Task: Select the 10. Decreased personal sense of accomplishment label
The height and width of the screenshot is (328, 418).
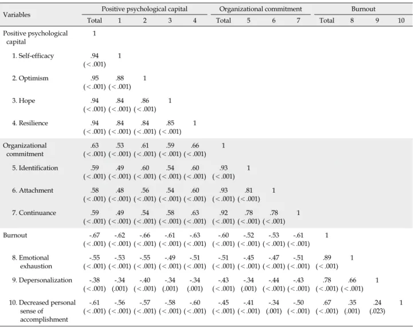Action: tap(42, 311)
